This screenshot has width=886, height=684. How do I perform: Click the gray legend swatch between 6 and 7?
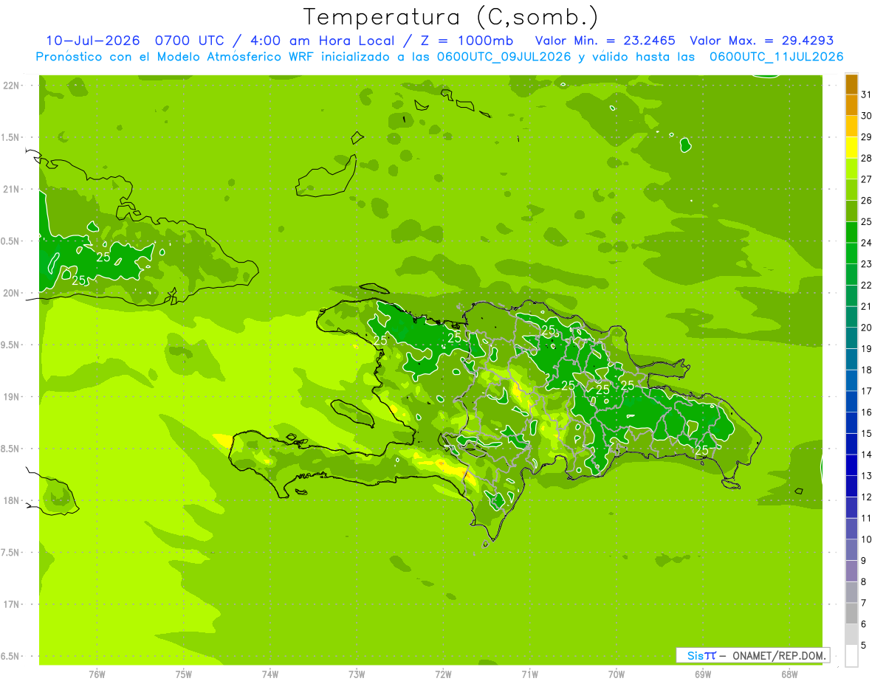[851, 613]
